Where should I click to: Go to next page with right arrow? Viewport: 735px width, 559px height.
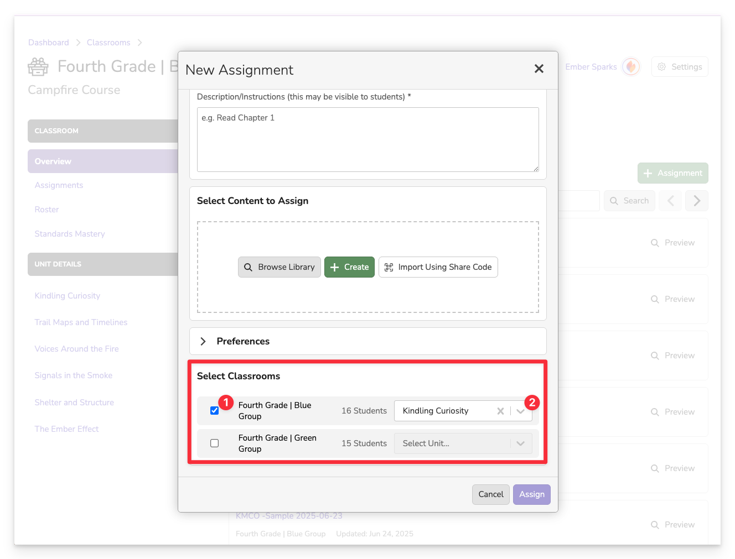(696, 201)
